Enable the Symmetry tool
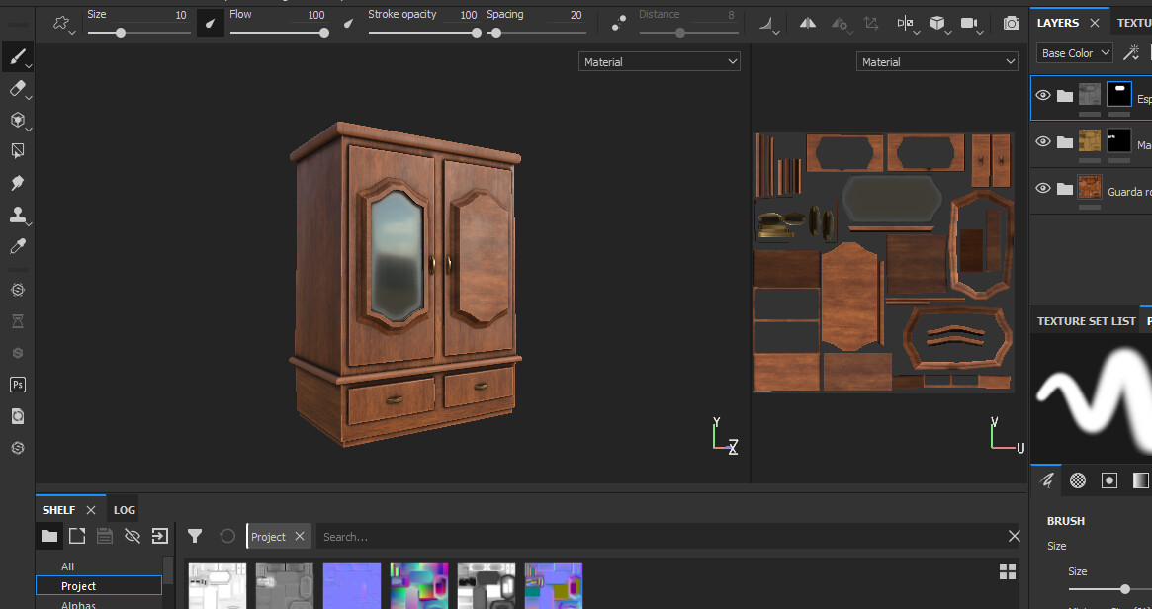The height and width of the screenshot is (609, 1152). click(807, 22)
